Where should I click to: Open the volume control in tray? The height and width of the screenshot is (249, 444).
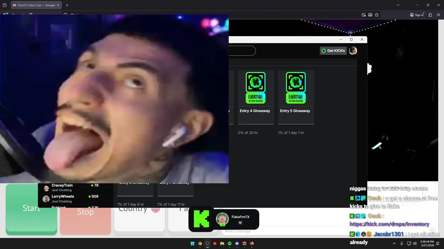click(x=415, y=243)
